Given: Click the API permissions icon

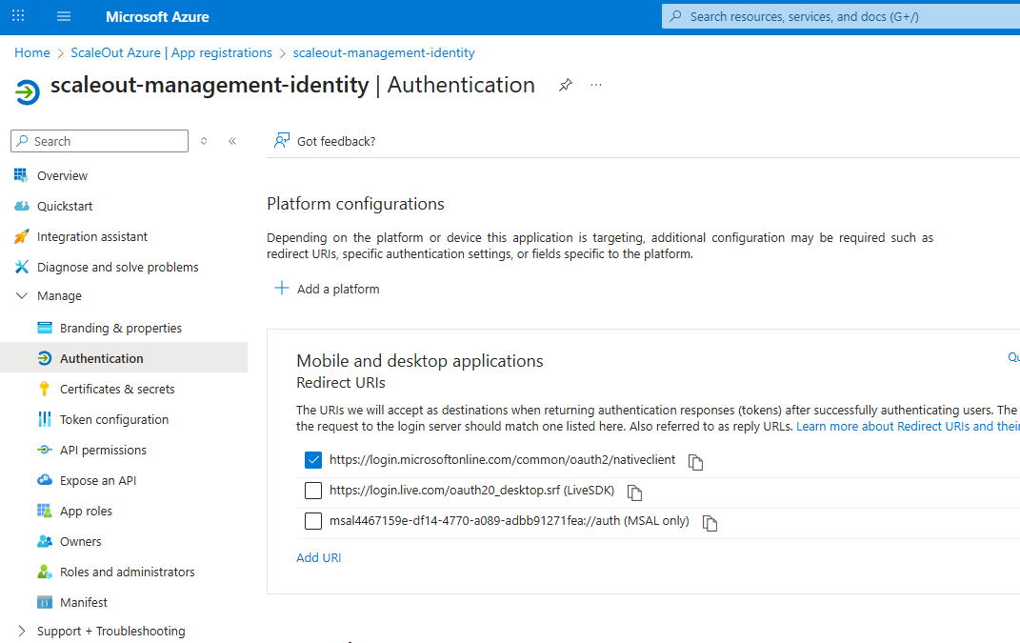Looking at the screenshot, I should (44, 450).
